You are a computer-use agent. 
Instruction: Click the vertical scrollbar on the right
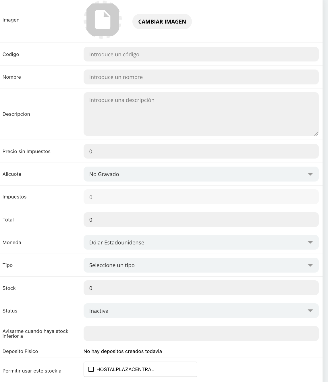325,172
